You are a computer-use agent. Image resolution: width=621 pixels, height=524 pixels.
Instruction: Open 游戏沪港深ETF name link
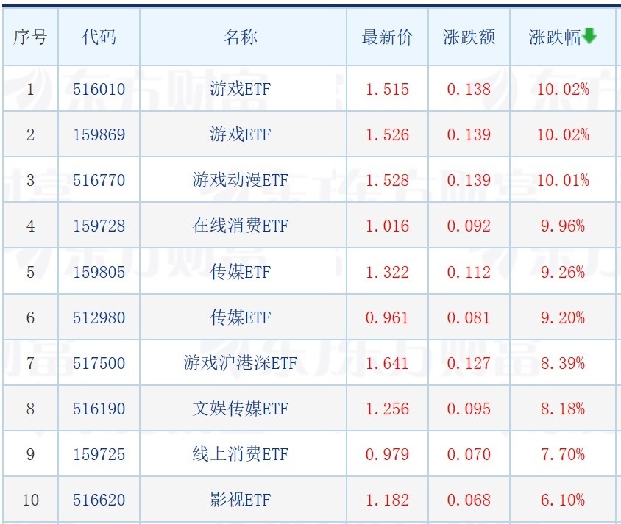(x=241, y=362)
